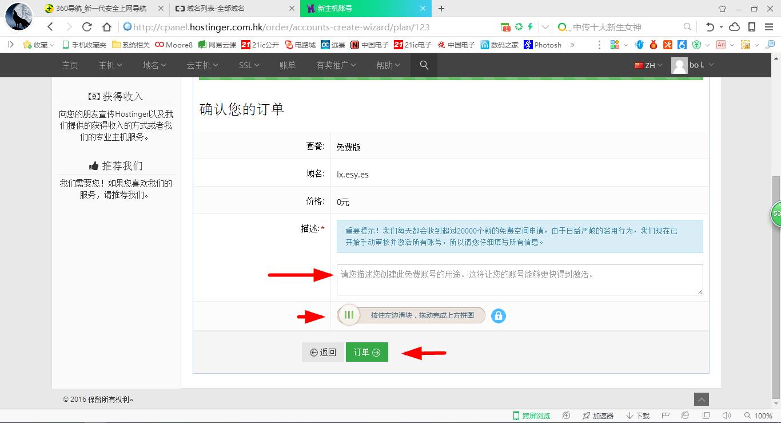Click the puzzle verification slider handle
The image size is (781, 423).
pos(349,315)
